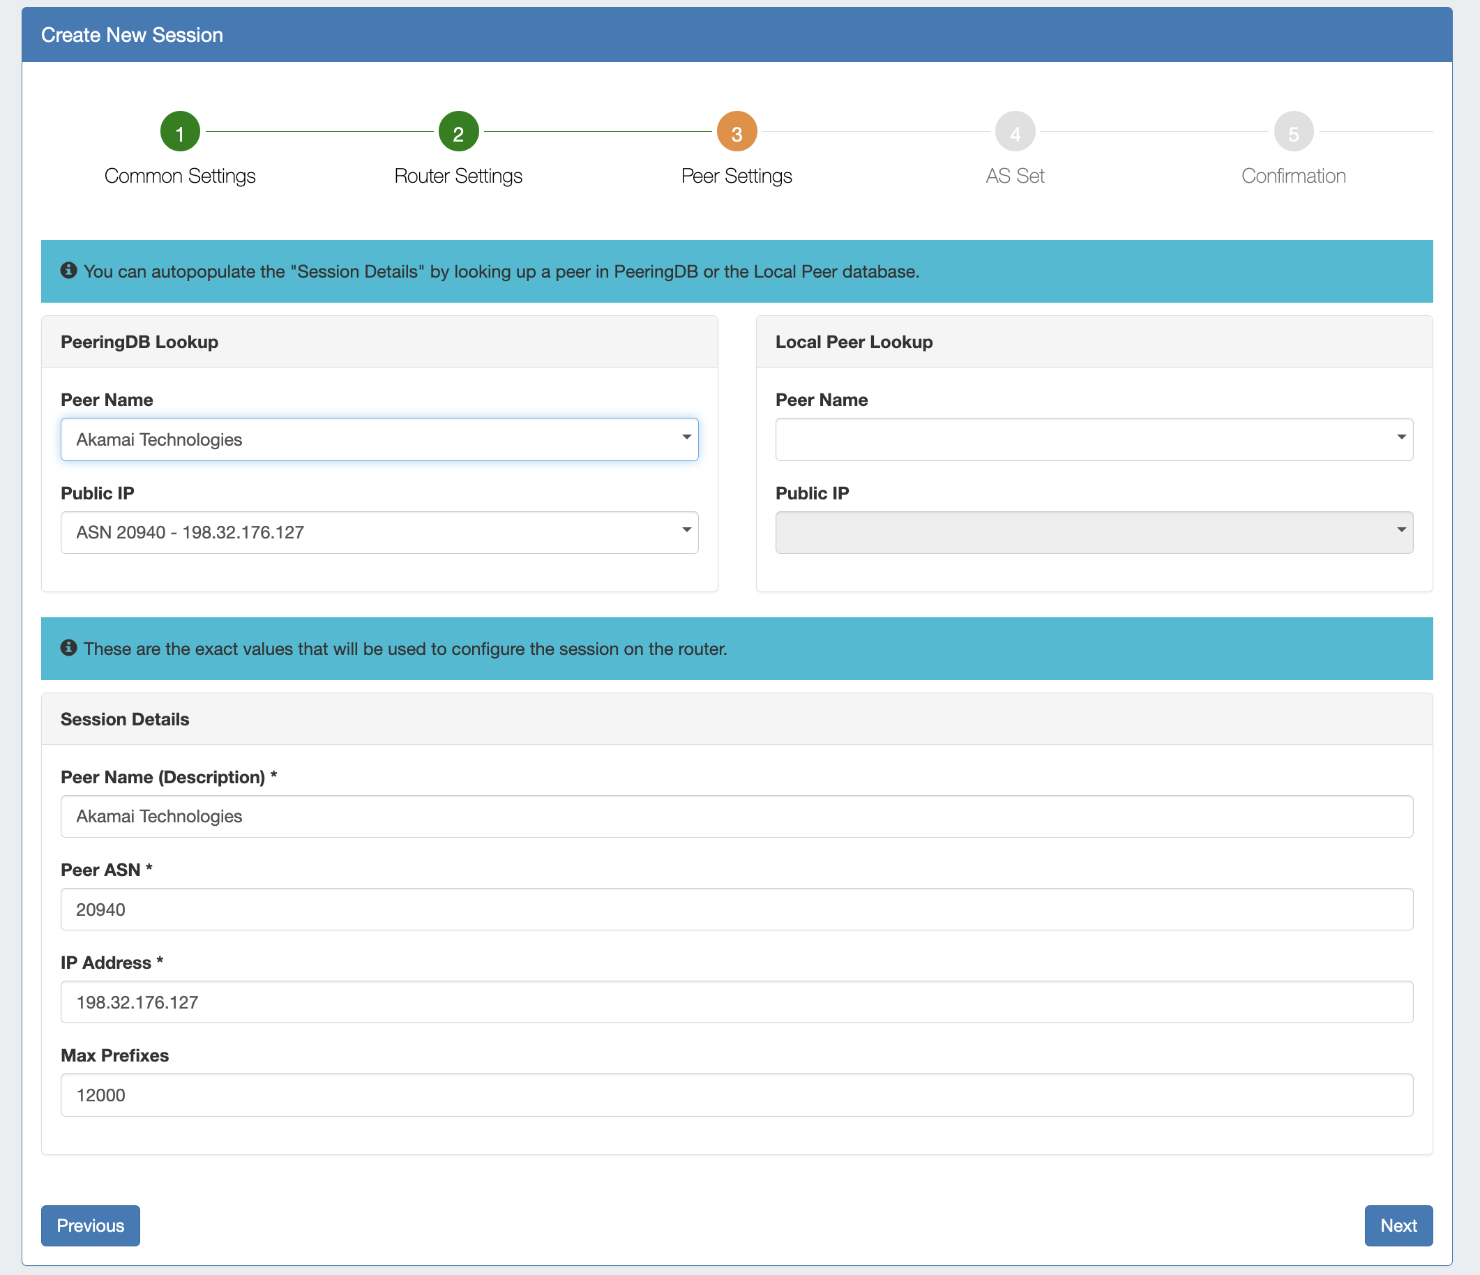Viewport: 1480px width, 1275px height.
Task: Expand Local Peer Lookup Peer Name dropdown
Action: pos(1094,439)
